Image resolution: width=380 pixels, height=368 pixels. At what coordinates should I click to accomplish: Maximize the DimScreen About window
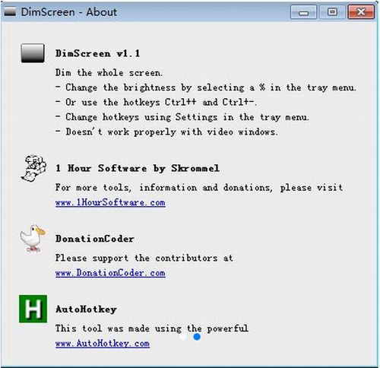coord(332,12)
